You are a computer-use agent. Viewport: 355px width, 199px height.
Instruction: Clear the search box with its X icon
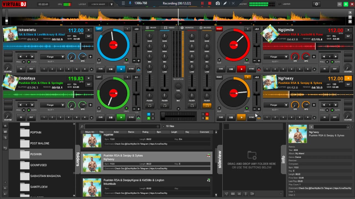point(158,127)
